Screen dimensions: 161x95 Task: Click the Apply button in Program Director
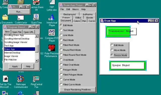[15, 66]
